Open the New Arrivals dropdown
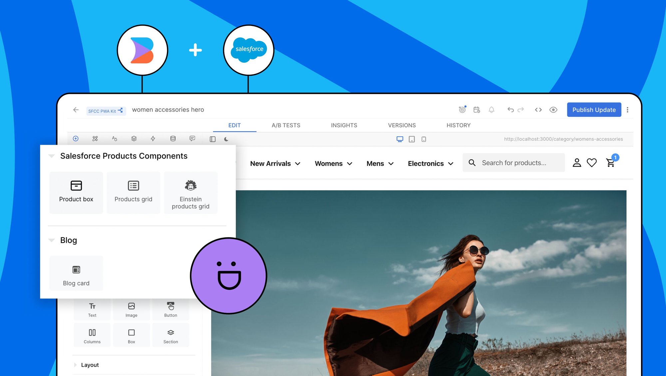Image resolution: width=666 pixels, height=376 pixels. [275, 164]
